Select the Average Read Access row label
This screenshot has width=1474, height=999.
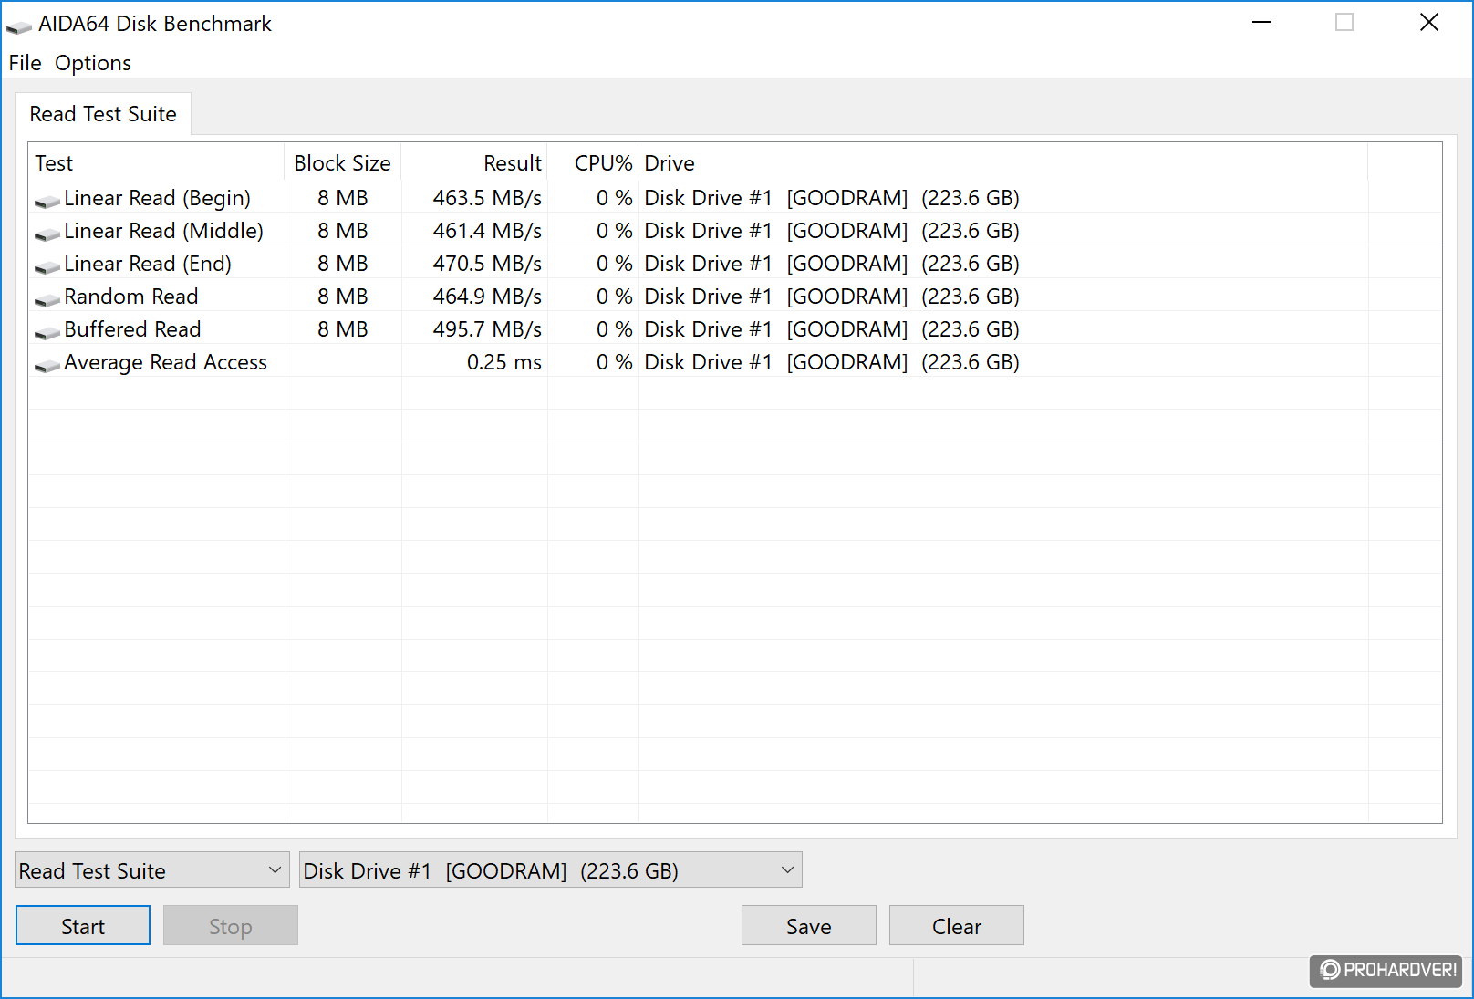[165, 362]
